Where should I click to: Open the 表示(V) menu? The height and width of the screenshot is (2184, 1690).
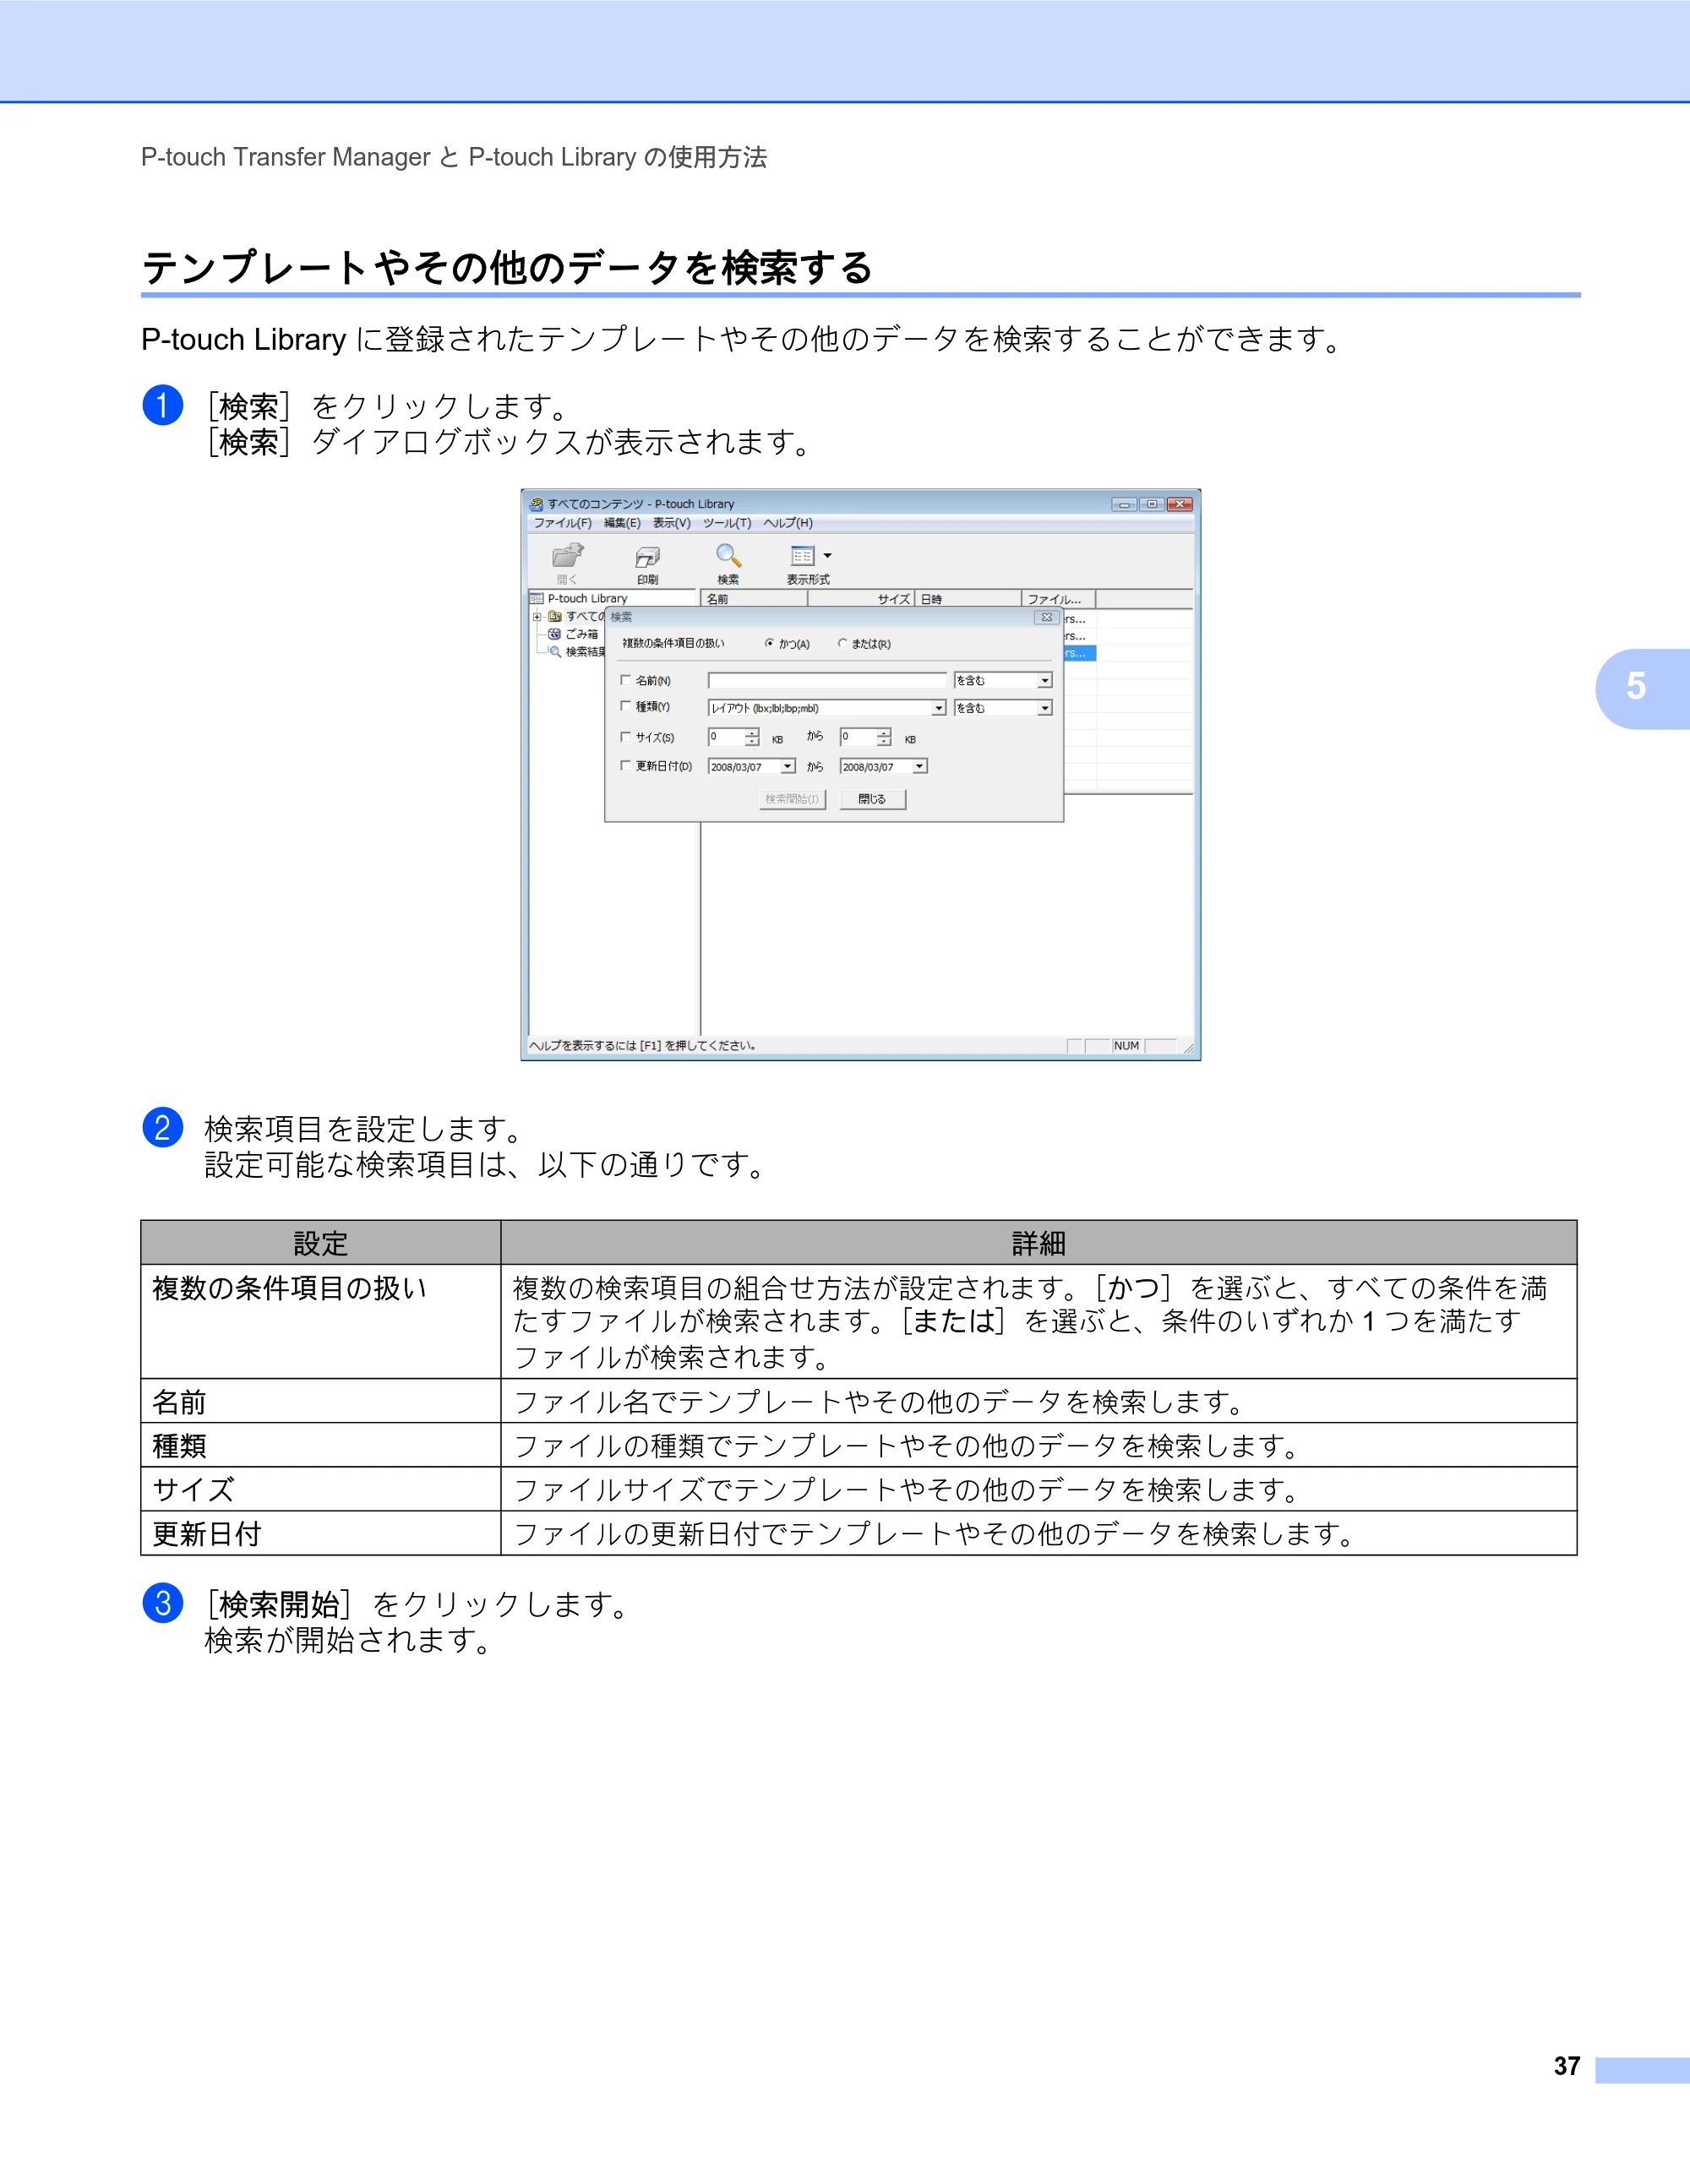click(672, 523)
